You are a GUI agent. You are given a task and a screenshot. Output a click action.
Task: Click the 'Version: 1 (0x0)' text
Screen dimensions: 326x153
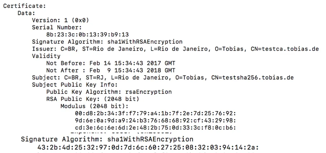[60, 20]
